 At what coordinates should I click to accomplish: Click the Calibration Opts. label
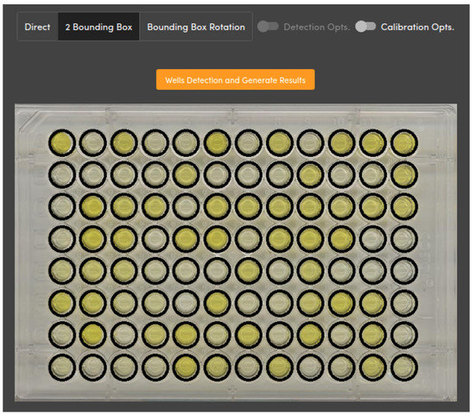tap(417, 27)
